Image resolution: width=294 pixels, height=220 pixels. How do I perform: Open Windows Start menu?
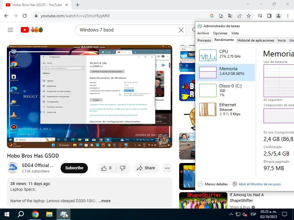coord(7,214)
